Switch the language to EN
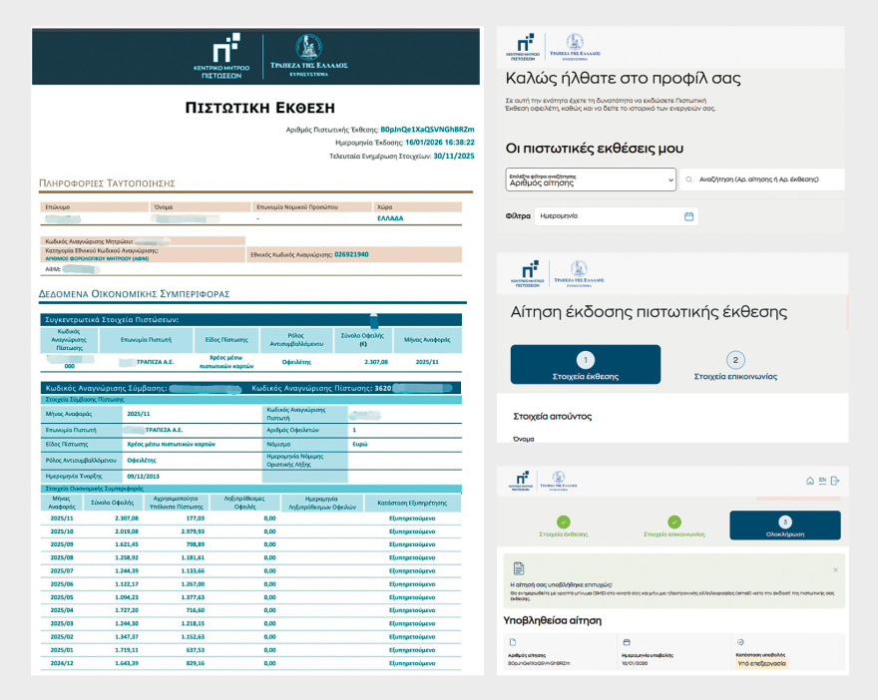 (x=822, y=481)
